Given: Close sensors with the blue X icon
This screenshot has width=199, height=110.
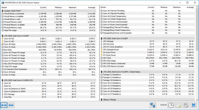Looking at the screenshot, I should [x=193, y=105].
